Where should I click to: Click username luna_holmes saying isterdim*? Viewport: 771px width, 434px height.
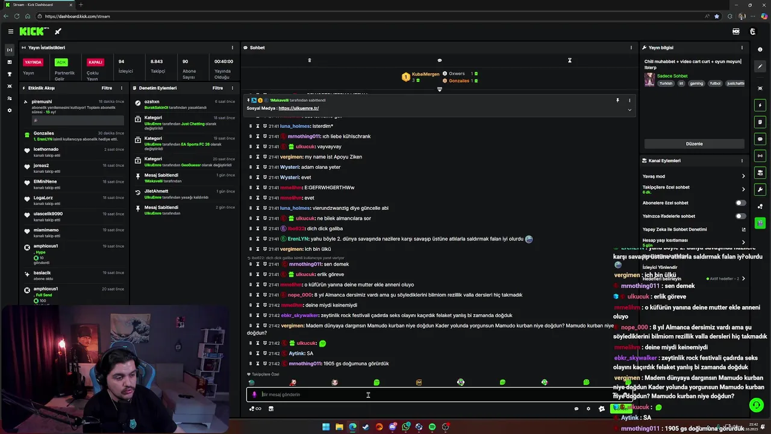tap(295, 126)
